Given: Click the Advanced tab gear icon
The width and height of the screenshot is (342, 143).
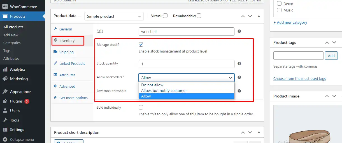Looking at the screenshot, I should 55,86.
